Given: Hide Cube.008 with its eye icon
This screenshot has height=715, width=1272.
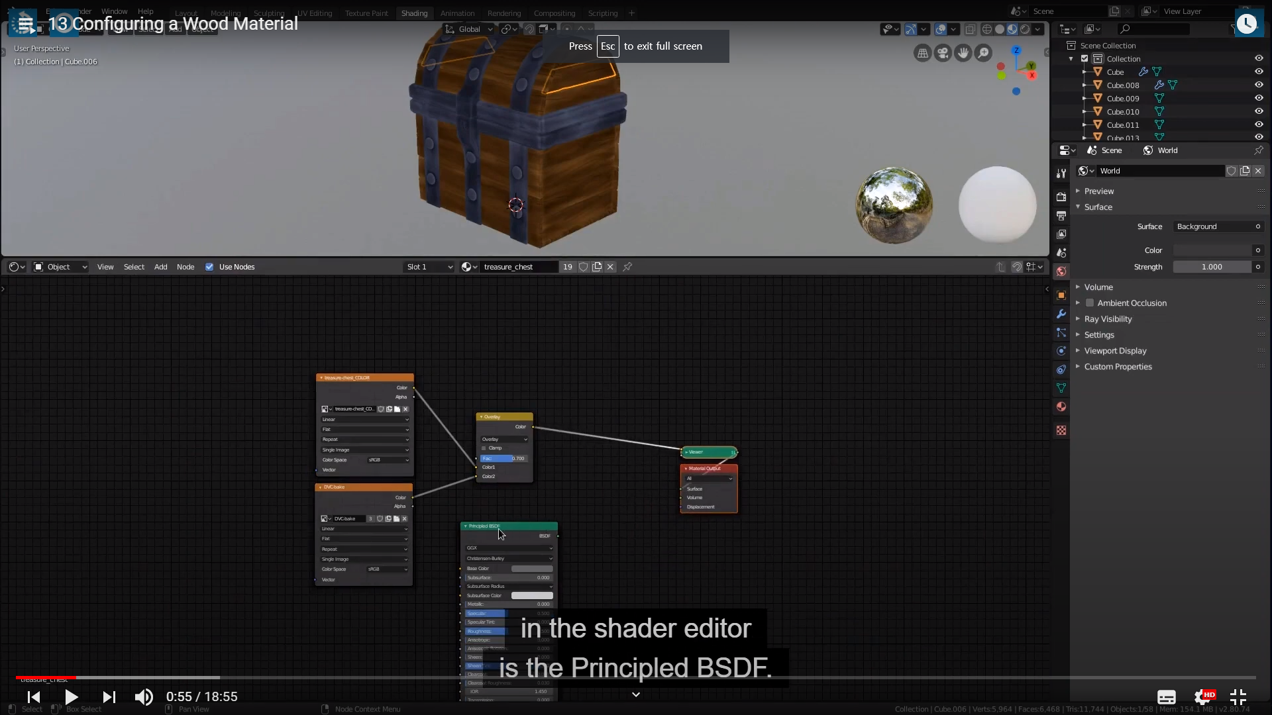Looking at the screenshot, I should coord(1259,85).
